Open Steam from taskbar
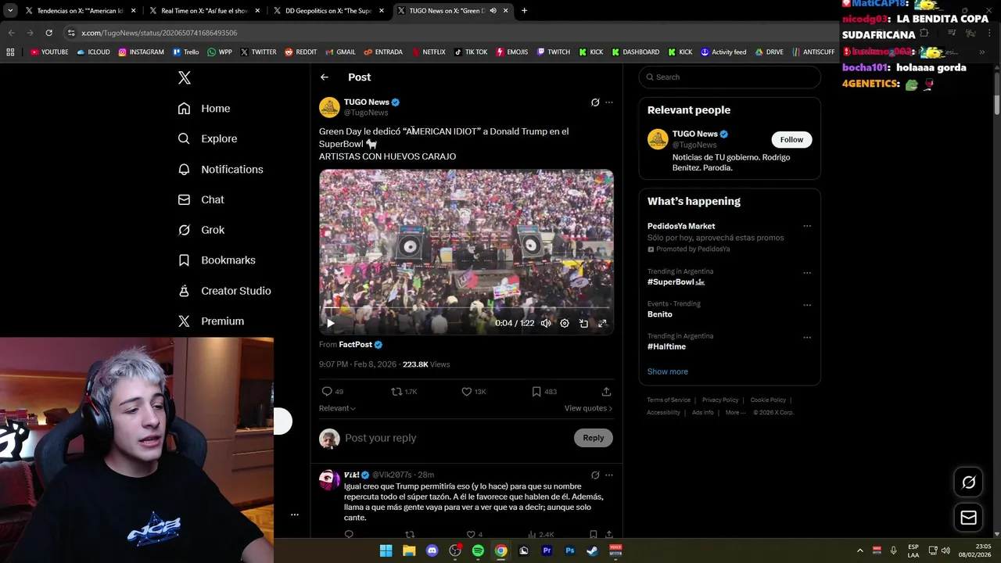The height and width of the screenshot is (563, 1001). pos(592,550)
